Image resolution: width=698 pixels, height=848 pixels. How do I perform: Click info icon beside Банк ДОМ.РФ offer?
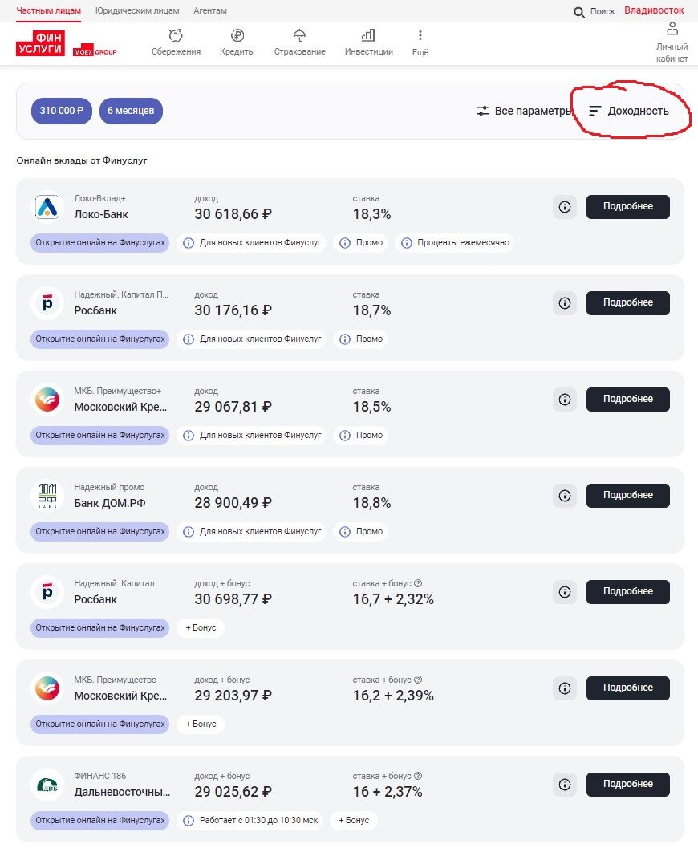coord(565,496)
